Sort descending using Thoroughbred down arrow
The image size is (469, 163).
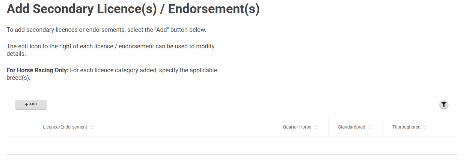coord(425,129)
